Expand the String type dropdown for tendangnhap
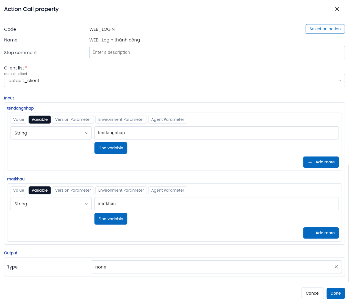Screen dimensions: 349x302 tap(51, 133)
